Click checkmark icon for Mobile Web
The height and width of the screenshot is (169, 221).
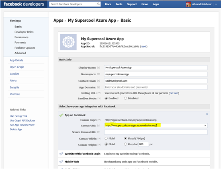(61, 162)
